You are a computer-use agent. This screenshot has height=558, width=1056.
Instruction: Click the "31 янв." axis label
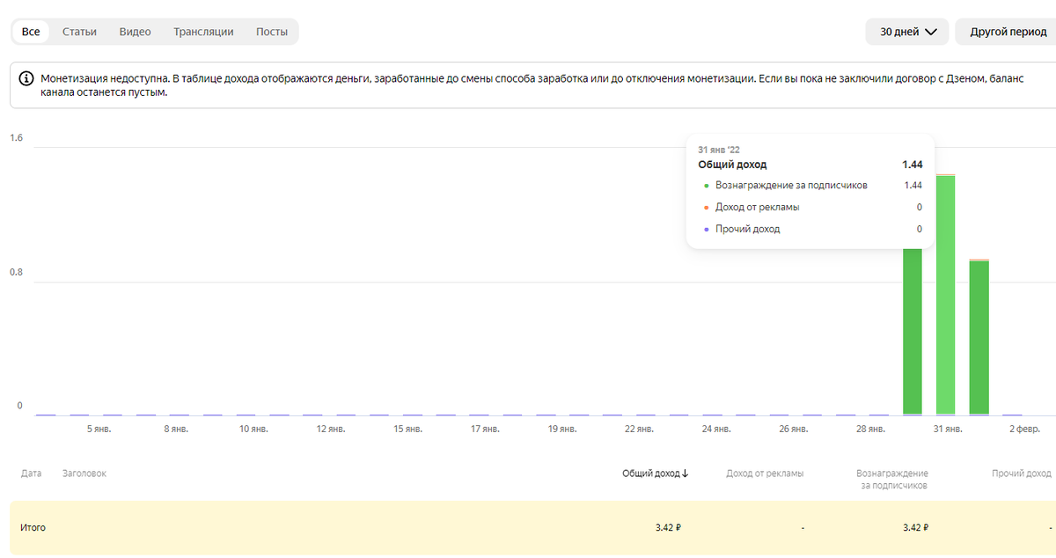coord(948,429)
